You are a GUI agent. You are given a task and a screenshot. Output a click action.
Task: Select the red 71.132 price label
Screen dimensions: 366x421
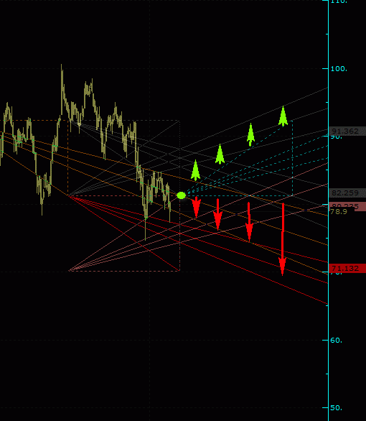point(347,268)
